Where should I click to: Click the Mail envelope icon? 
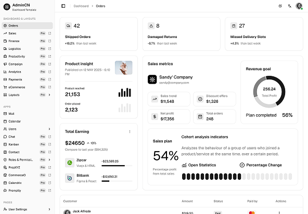tap(5, 114)
